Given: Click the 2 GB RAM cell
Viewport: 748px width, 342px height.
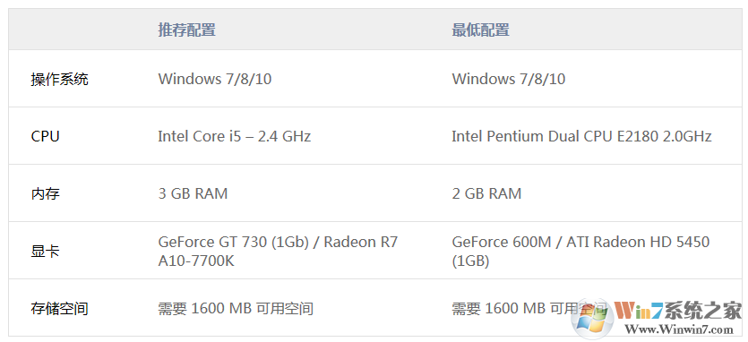Looking at the screenshot, I should 486,193.
